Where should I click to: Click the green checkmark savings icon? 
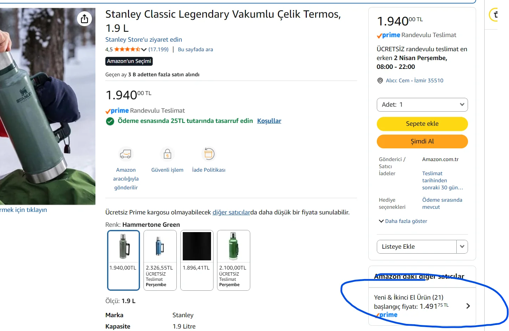point(110,121)
